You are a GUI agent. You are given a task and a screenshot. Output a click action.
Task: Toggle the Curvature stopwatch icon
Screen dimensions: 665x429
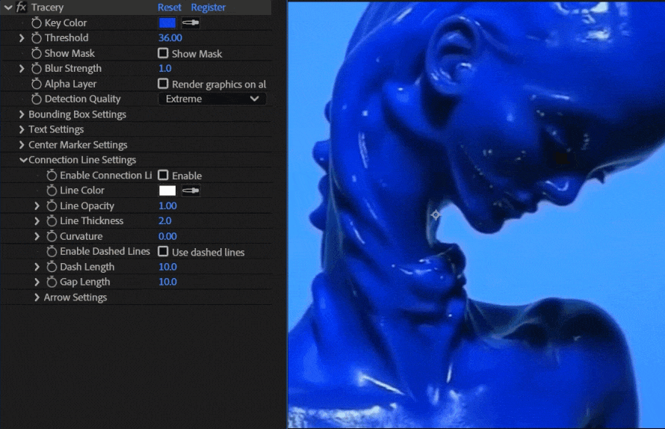(x=52, y=237)
